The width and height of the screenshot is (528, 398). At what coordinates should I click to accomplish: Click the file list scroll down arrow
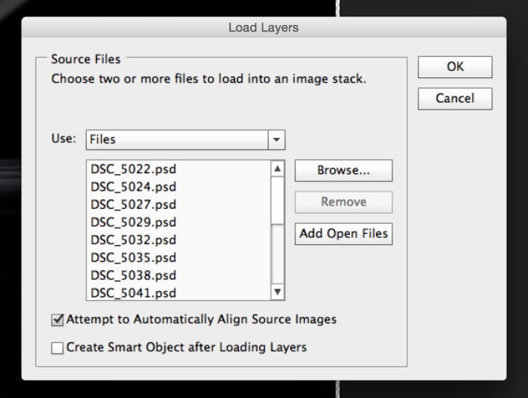click(x=277, y=292)
